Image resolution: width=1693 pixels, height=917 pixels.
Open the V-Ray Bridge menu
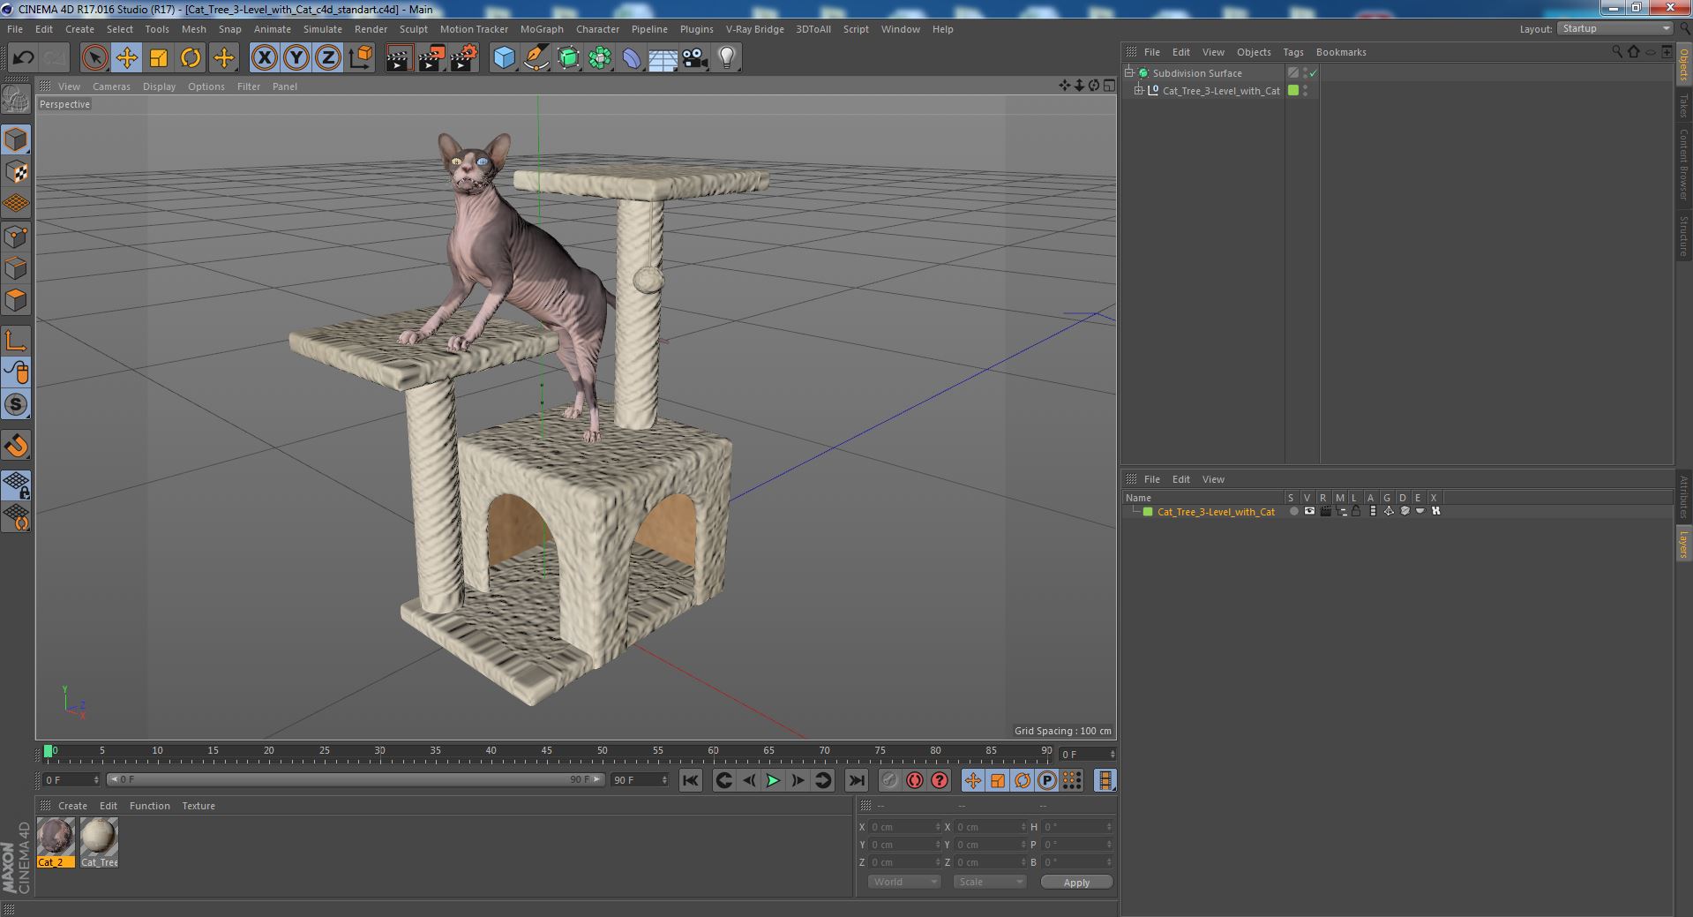[755, 29]
